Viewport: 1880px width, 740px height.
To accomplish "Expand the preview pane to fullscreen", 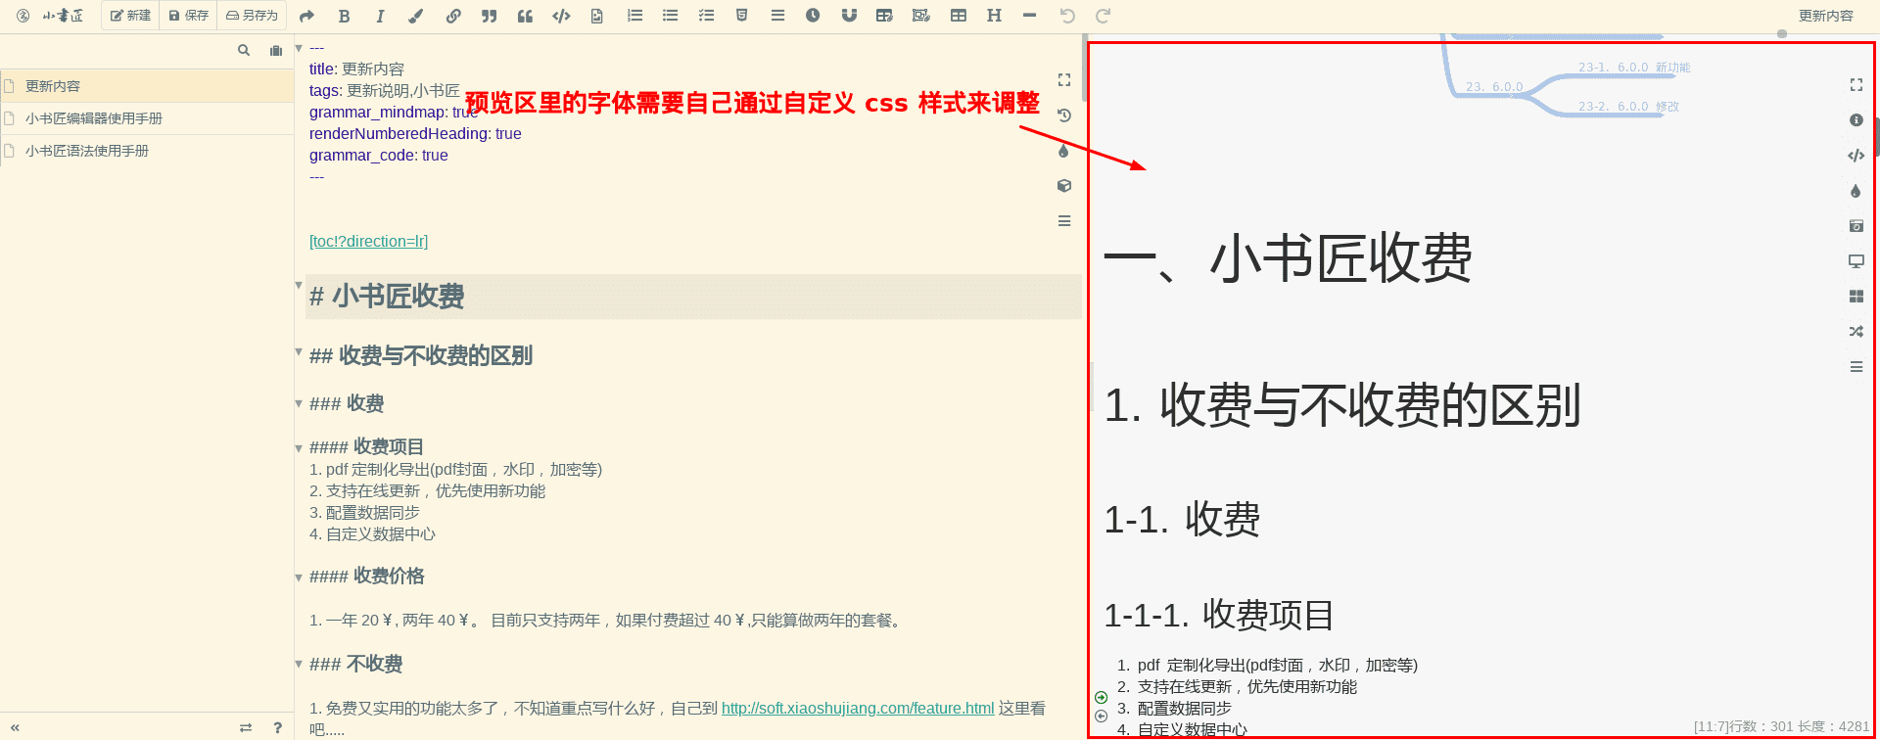I will [x=1856, y=85].
